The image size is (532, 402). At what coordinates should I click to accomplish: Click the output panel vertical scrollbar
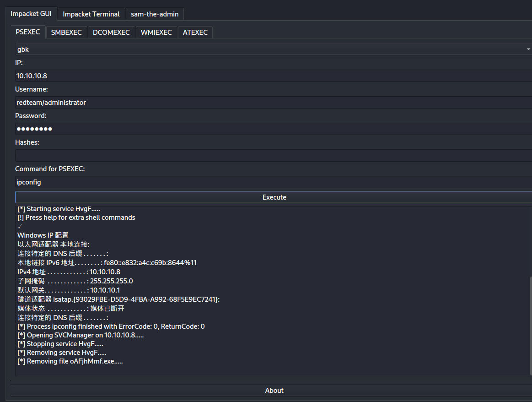point(530,326)
